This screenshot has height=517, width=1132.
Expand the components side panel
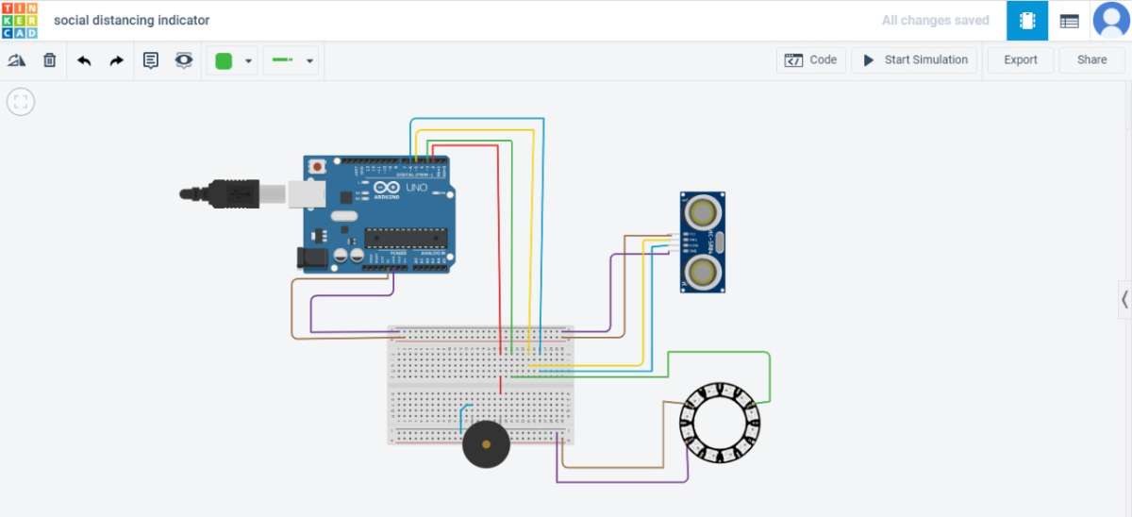[x=1124, y=299]
